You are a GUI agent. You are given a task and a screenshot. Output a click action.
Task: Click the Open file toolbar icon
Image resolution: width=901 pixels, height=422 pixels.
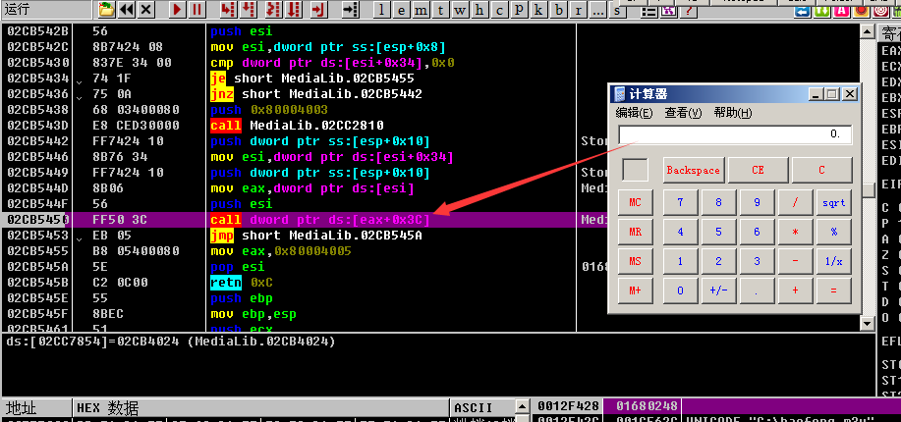point(107,10)
